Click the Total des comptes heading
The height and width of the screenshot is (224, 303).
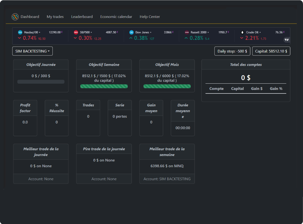point(246,65)
